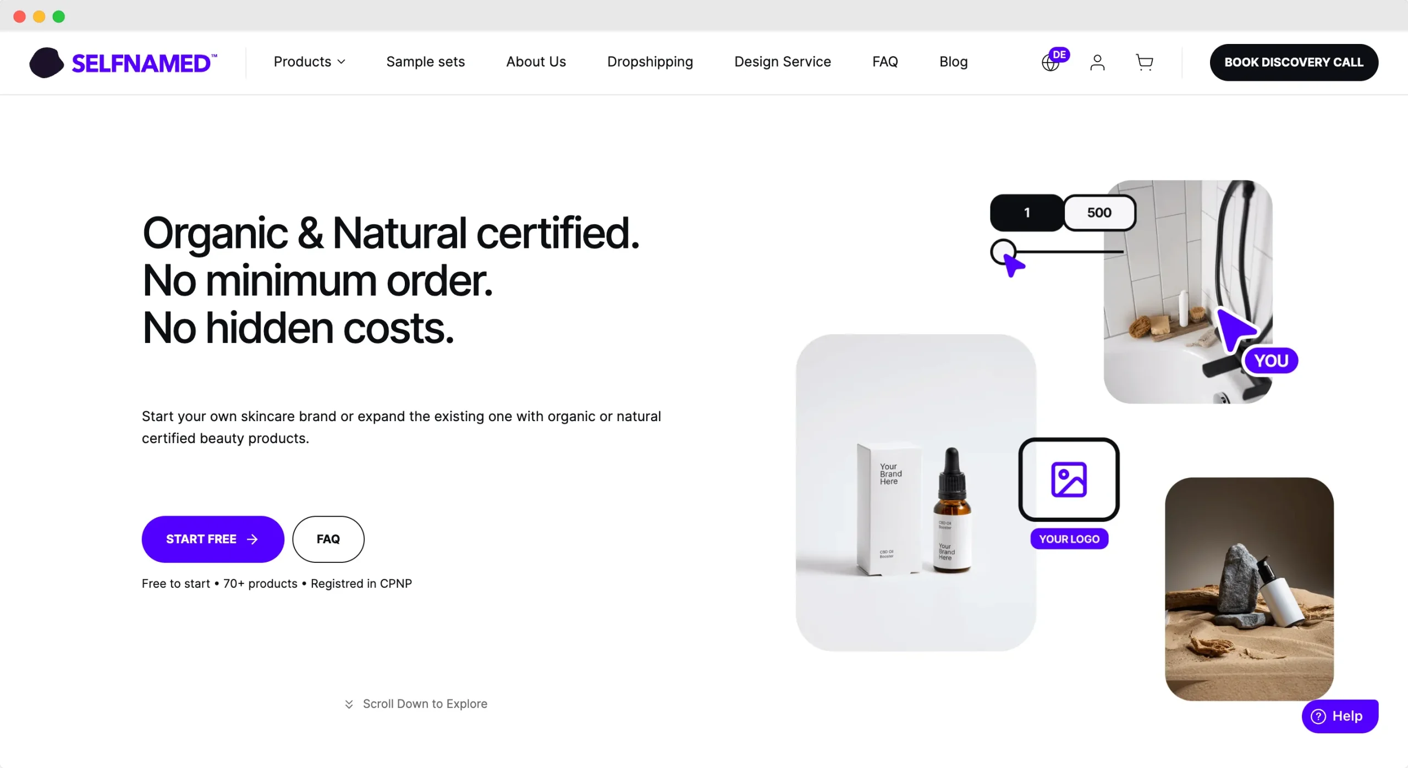Click the image placeholder logo icon
This screenshot has height=768, width=1408.
click(1069, 479)
